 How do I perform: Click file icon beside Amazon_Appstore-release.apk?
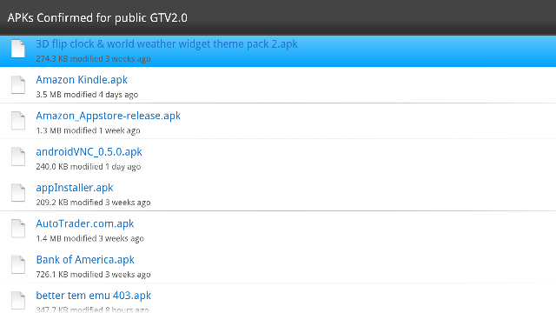(x=18, y=121)
